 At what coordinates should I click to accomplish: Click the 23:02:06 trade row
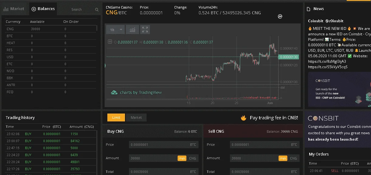click(50, 134)
